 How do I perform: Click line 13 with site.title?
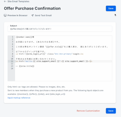[x=25, y=66]
